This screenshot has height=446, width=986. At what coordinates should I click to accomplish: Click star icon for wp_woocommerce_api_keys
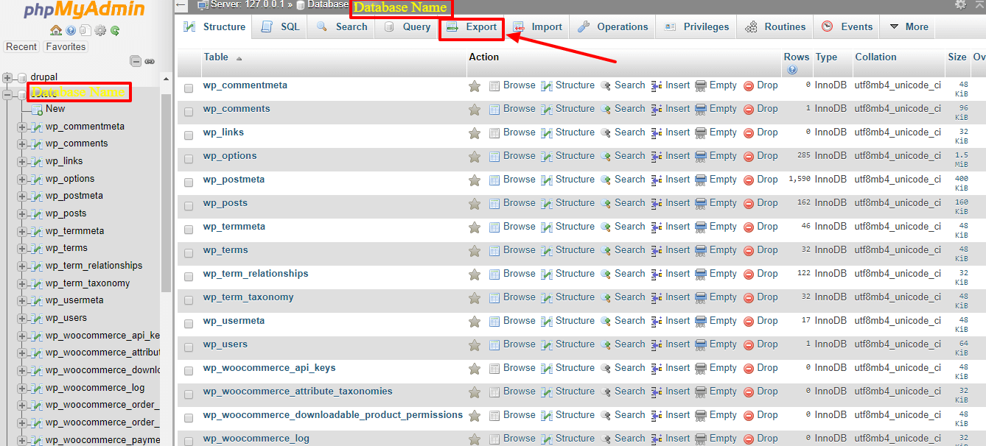475,369
